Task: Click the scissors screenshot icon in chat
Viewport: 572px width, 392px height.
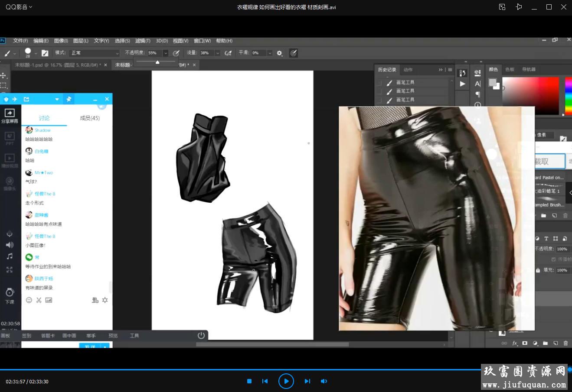Action: (39, 300)
